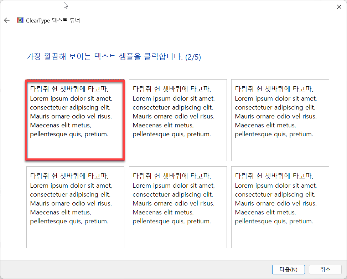The height and width of the screenshot is (279, 347).
Task: Choose the sharpest sample in the top row right
Action: pyautogui.click(x=280, y=120)
